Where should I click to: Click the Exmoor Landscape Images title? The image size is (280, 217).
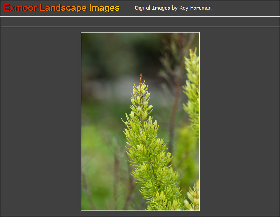61,8
